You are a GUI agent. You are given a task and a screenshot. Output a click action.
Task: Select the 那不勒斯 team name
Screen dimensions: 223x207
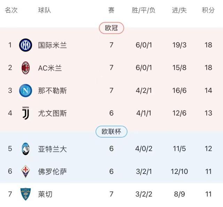[52, 91]
